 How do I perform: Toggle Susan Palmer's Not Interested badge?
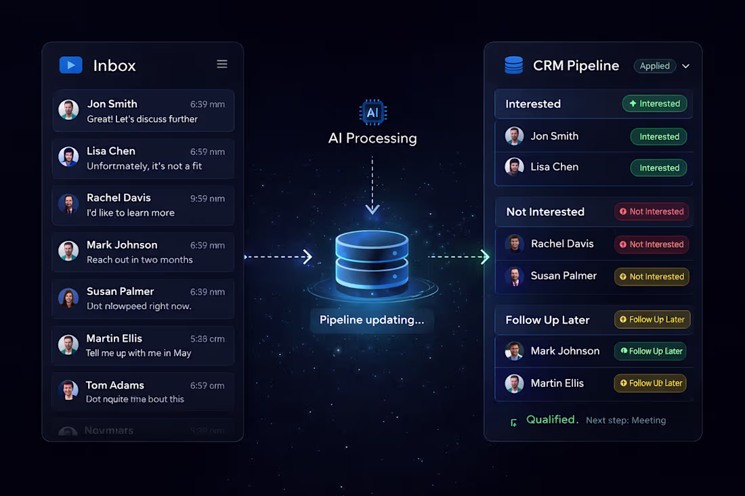point(651,276)
